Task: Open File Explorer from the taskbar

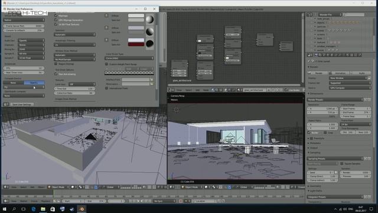Action: tap(43, 209)
